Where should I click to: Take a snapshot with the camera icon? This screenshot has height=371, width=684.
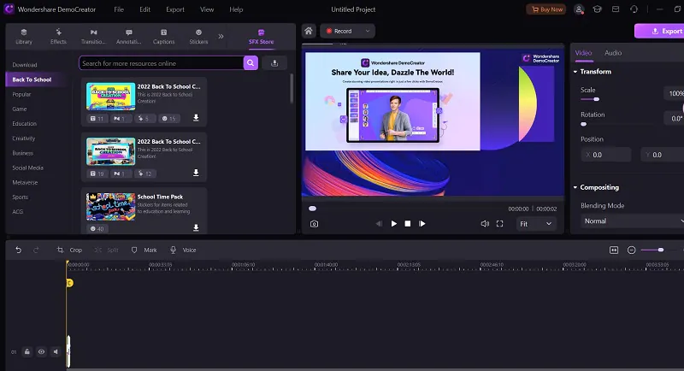click(314, 224)
